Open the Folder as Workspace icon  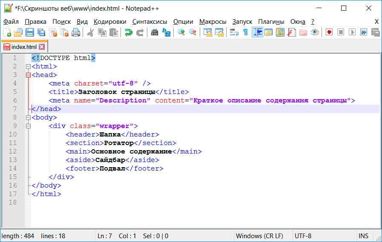pos(303,32)
